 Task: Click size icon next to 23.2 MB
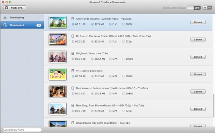(92, 77)
